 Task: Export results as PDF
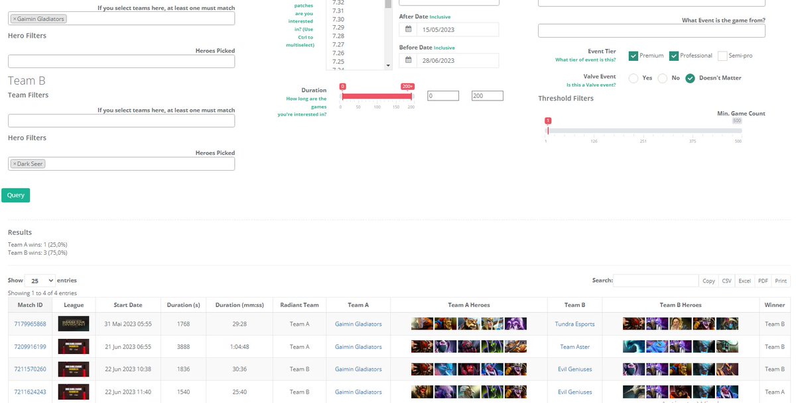763,281
